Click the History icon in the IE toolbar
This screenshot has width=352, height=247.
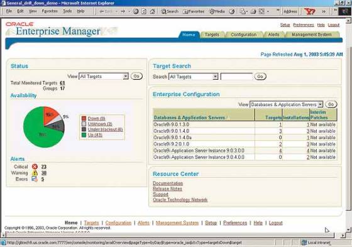pos(232,11)
